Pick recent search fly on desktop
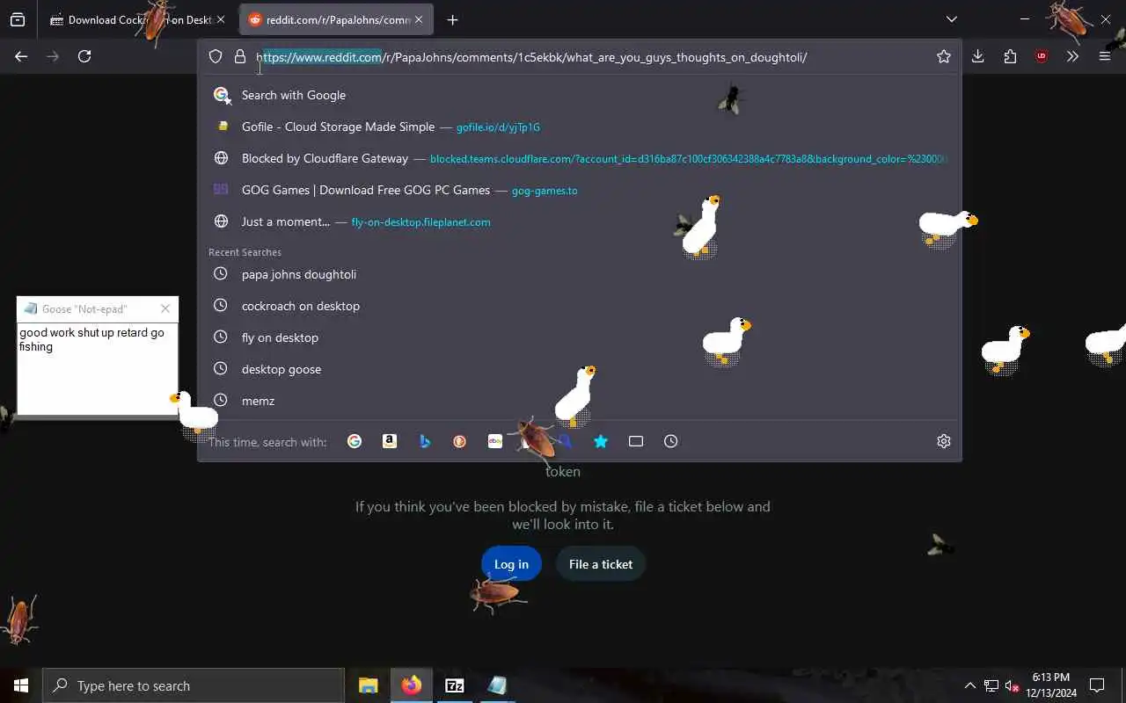 [x=580, y=337]
